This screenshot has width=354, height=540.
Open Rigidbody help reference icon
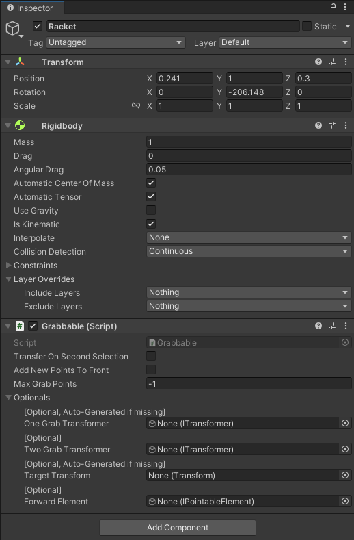[318, 125]
